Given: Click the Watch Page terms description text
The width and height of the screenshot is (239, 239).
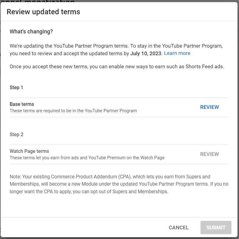Looking at the screenshot, I should click(x=87, y=158).
